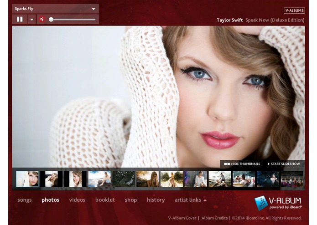Viewport: 317px width, 225px height.
Task: Select the gold dress on path thumbnail
Action: [171, 179]
